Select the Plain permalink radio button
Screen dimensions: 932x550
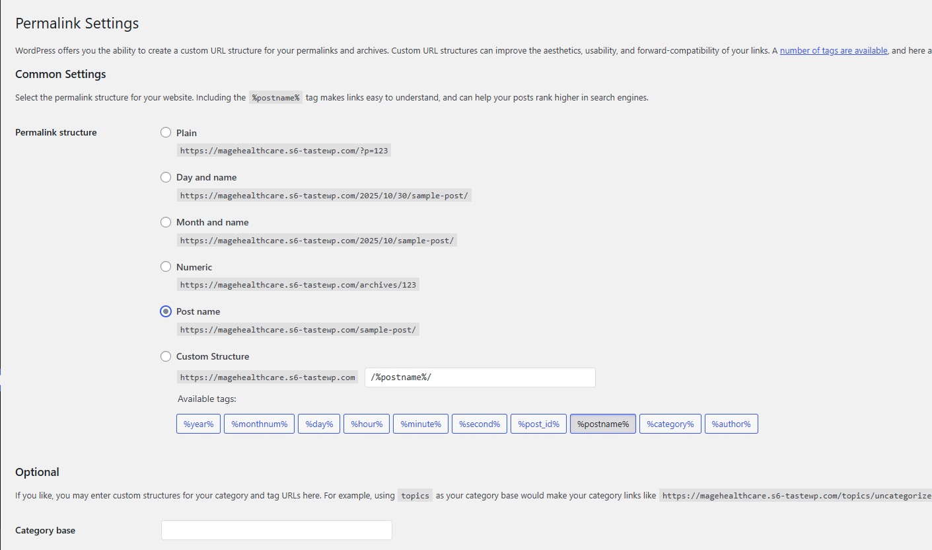point(166,132)
